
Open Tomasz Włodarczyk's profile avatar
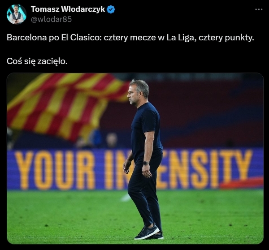(x=17, y=14)
